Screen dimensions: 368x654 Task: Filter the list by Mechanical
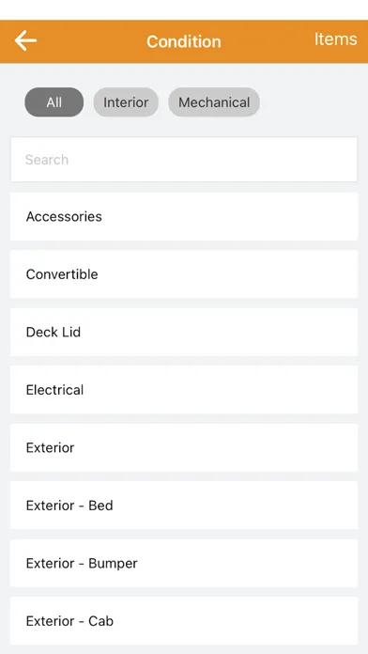[x=214, y=102]
